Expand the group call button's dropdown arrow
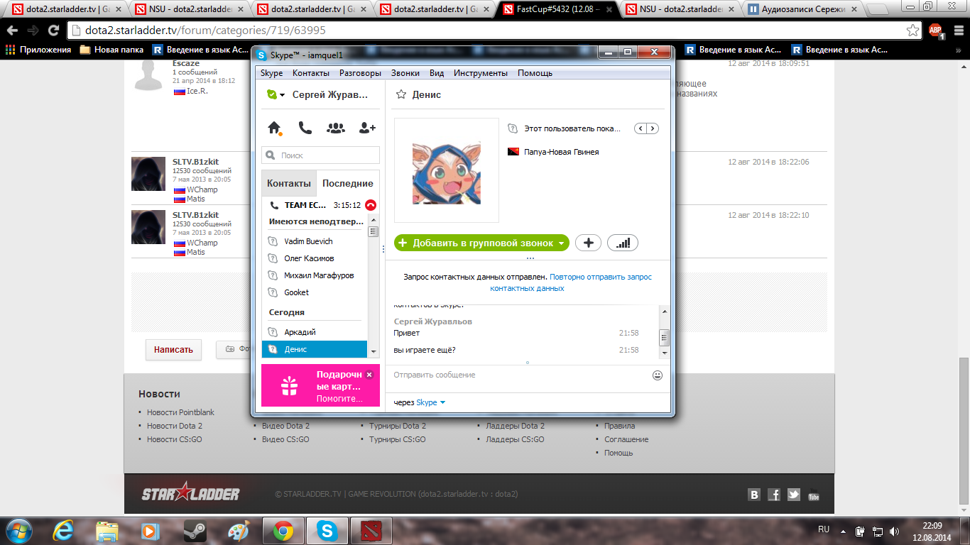The height and width of the screenshot is (545, 970). pyautogui.click(x=562, y=243)
